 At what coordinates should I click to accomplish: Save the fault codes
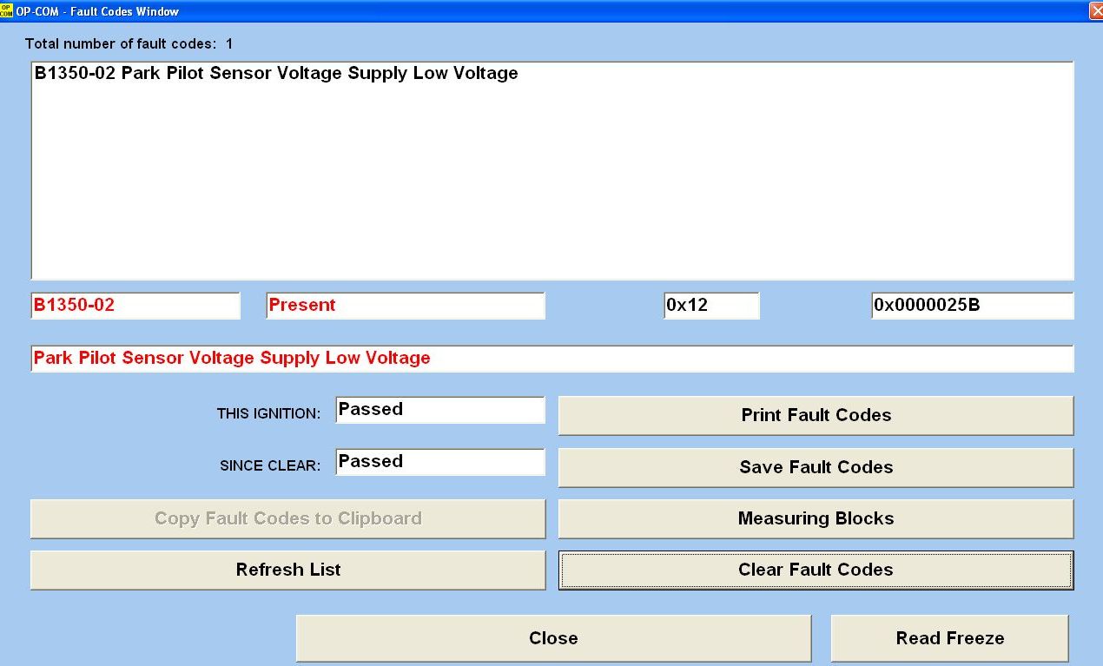tap(816, 467)
